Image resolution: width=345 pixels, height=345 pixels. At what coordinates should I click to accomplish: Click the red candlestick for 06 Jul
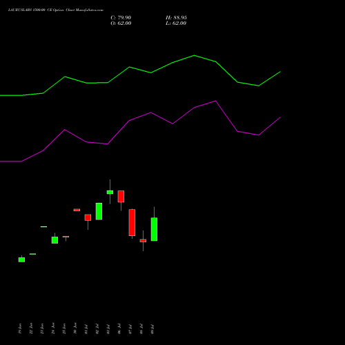click(121, 197)
